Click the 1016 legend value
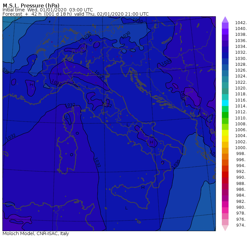The width and height of the screenshot is (248, 238). [241, 100]
